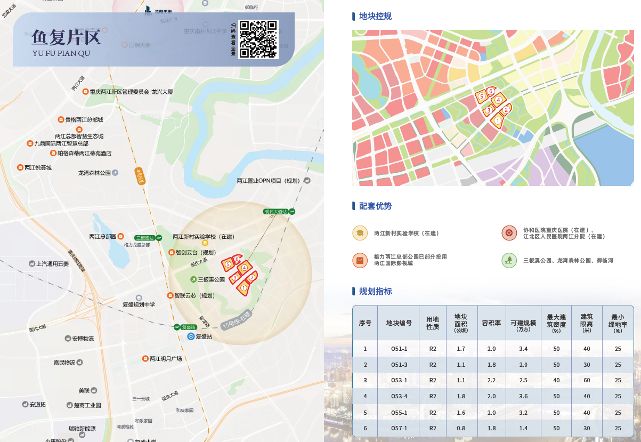Viewport: 641px width, 442px height.
Task: Click the icon beside 上汽通用五菱
Action: coord(31,263)
